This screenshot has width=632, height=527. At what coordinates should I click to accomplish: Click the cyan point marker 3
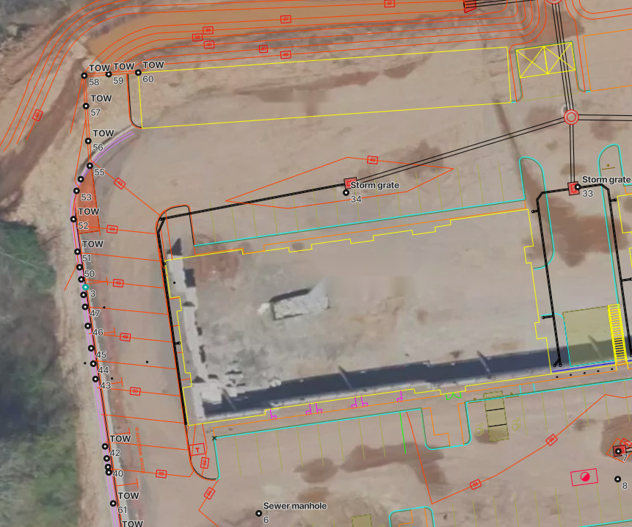click(x=85, y=287)
